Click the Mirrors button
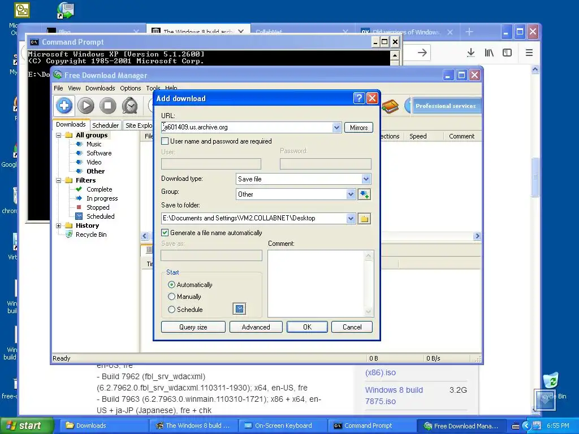The height and width of the screenshot is (434, 579). click(x=358, y=128)
